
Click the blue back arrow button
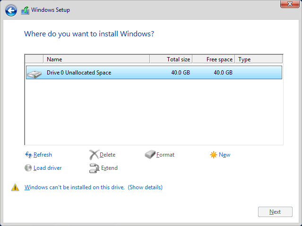click(11, 10)
